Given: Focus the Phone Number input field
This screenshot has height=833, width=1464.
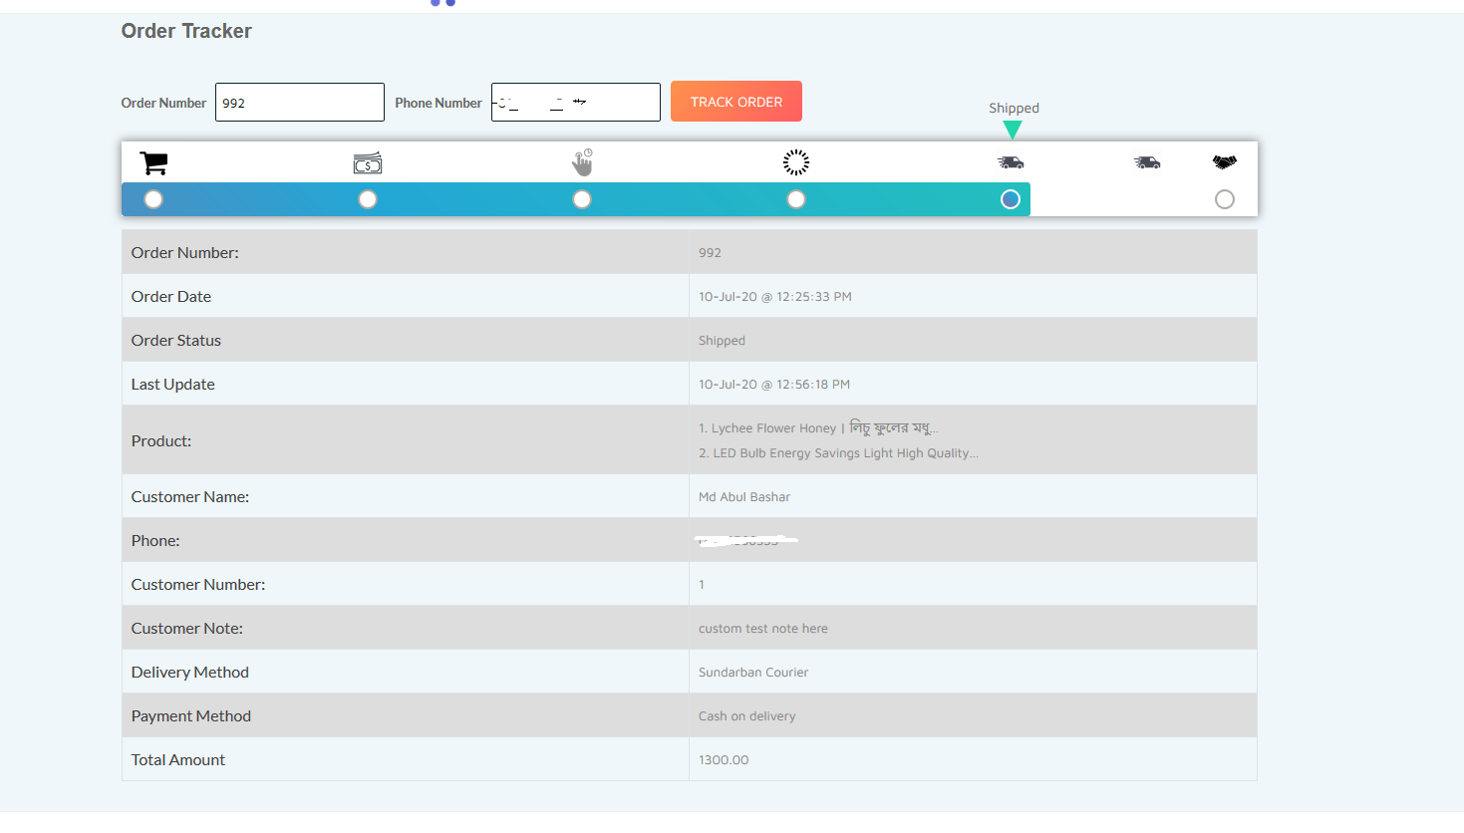Looking at the screenshot, I should click(x=576, y=103).
